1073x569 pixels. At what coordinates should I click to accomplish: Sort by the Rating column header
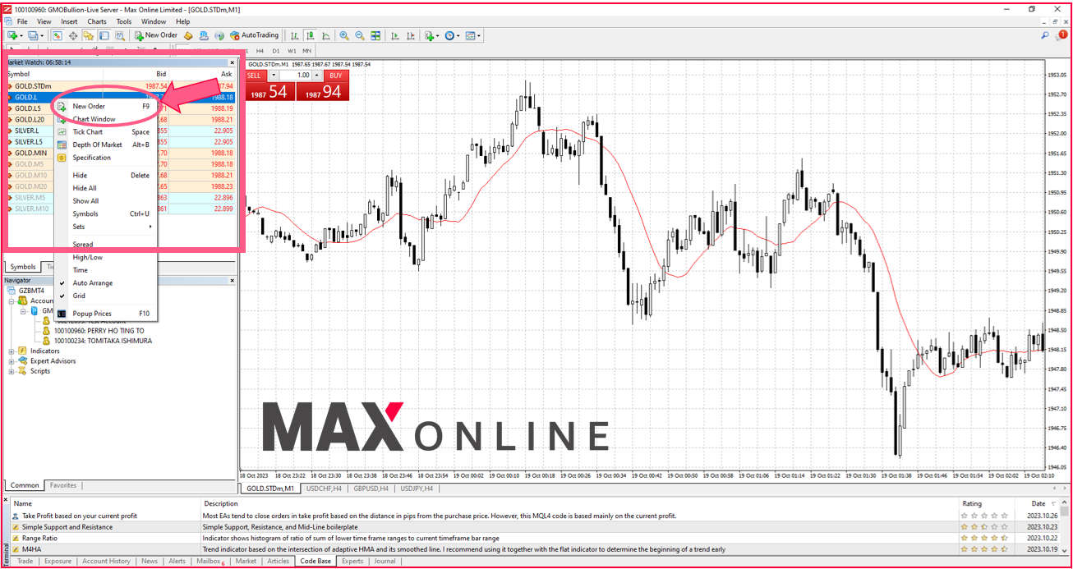pos(971,503)
